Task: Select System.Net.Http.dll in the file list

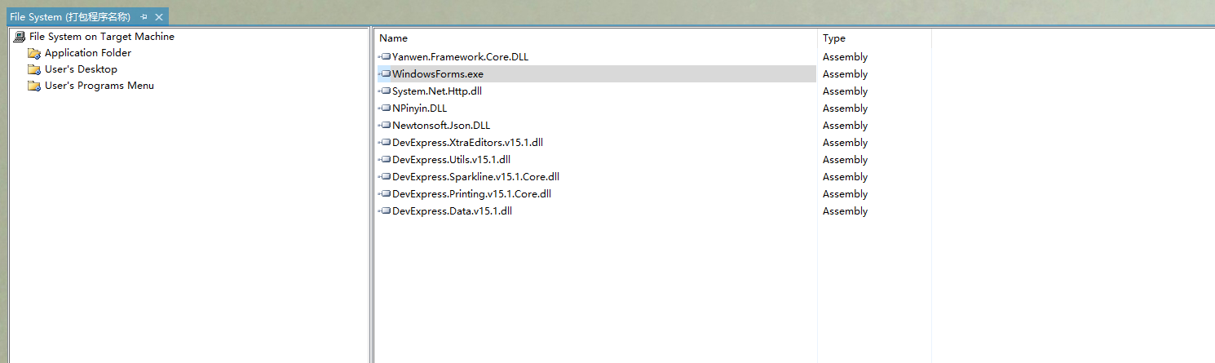Action: click(x=436, y=91)
